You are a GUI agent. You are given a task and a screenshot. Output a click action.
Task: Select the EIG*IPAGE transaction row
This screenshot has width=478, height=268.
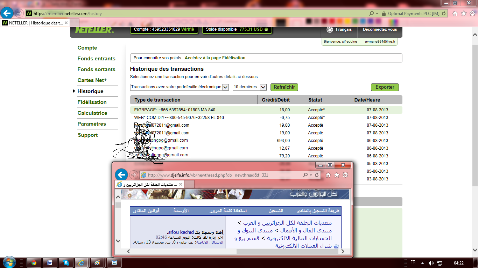point(266,110)
